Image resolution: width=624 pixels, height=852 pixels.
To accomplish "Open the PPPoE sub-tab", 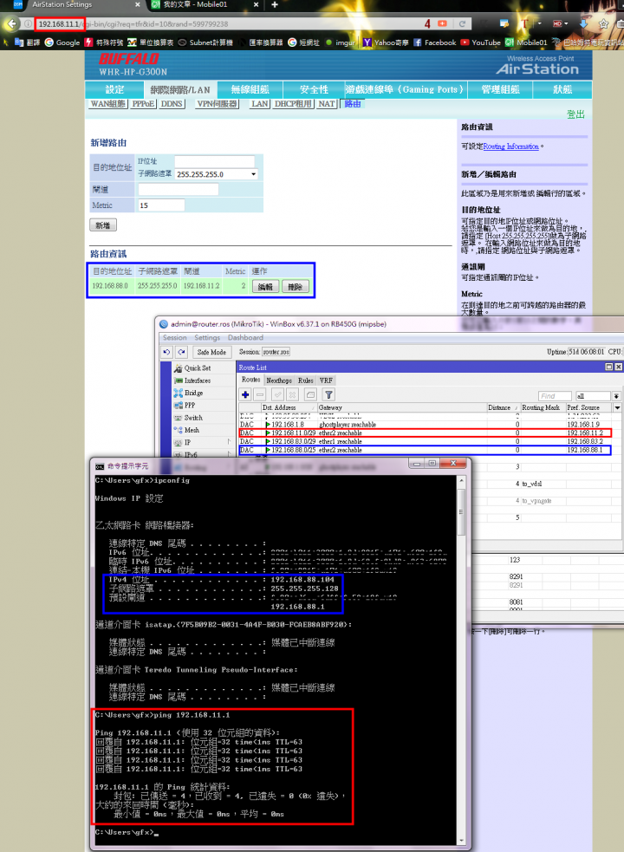I will click(143, 104).
